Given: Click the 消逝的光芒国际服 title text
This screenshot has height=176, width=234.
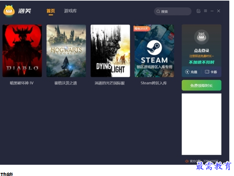Looking at the screenshot, I should pyautogui.click(x=110, y=83).
